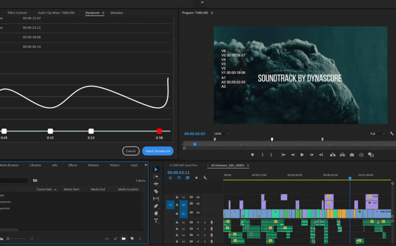396x246 pixels.
Task: Add marker in timeline header
Action: (x=196, y=178)
